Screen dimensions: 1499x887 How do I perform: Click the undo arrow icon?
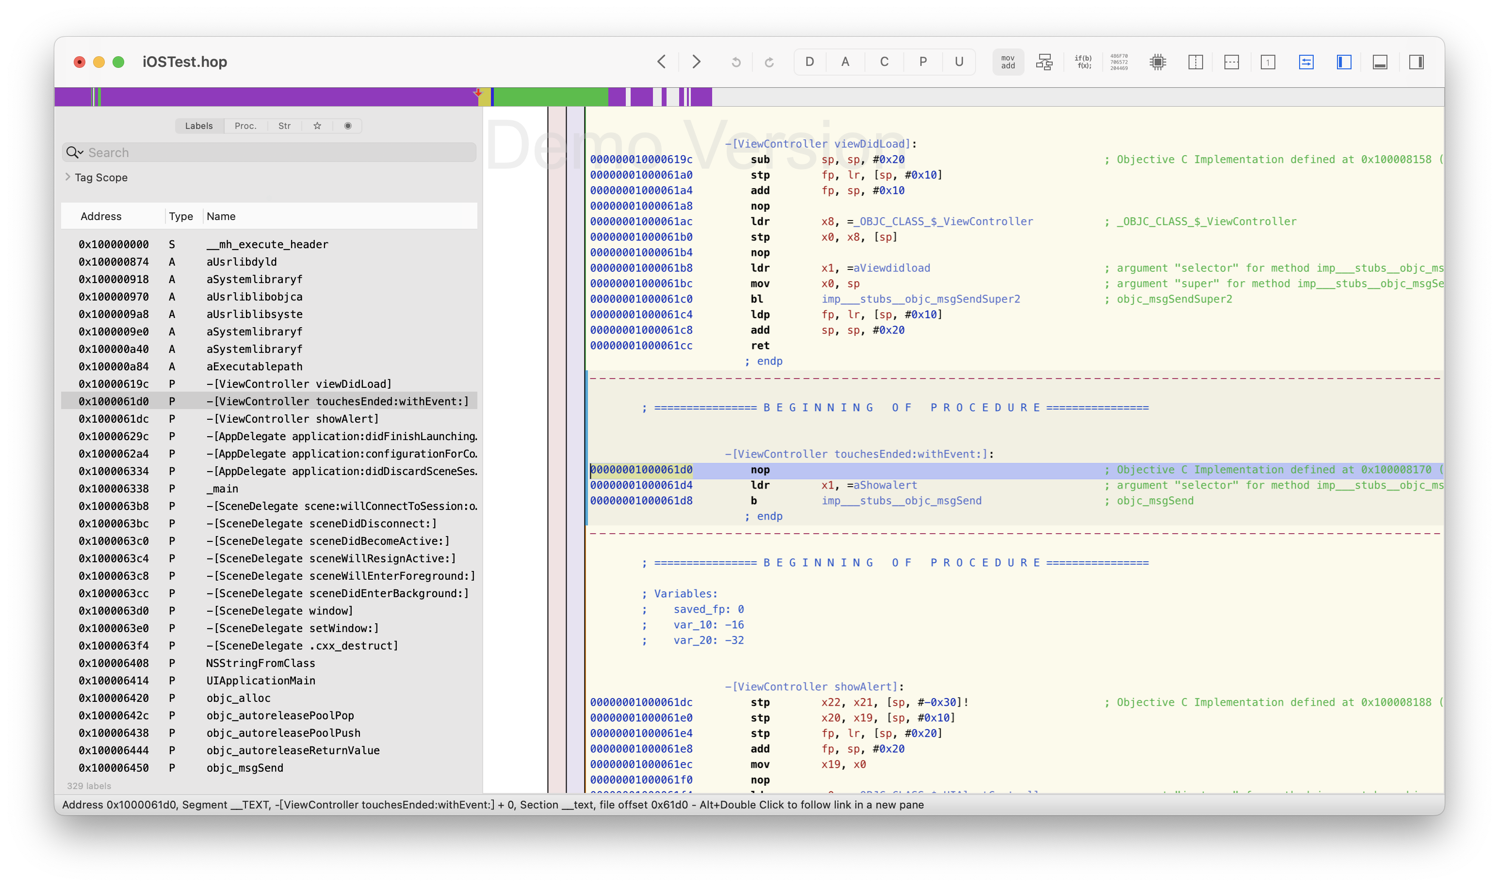pos(736,62)
